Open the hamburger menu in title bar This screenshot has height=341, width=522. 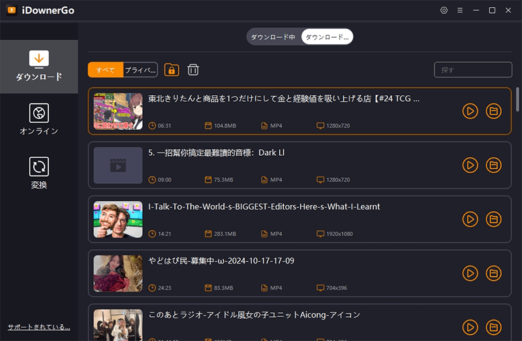click(x=460, y=10)
